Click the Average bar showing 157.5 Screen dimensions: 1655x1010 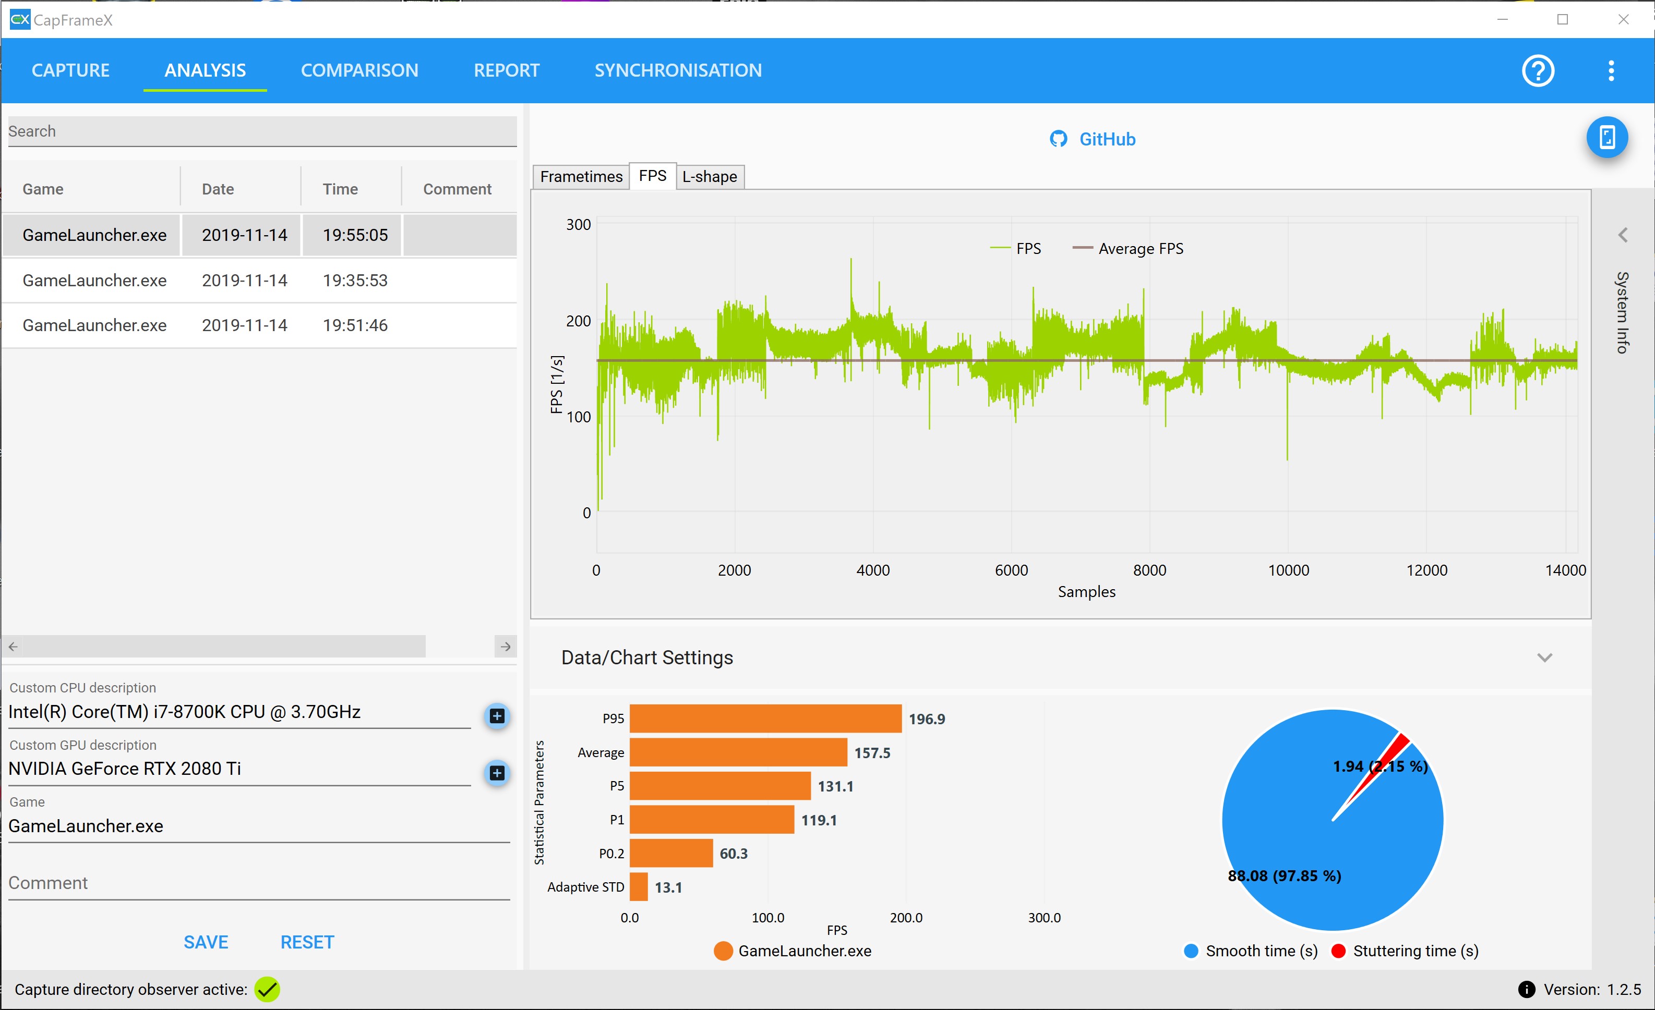738,752
